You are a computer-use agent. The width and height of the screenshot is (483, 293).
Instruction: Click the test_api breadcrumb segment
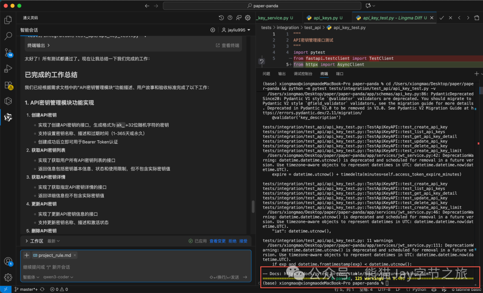[x=313, y=27]
